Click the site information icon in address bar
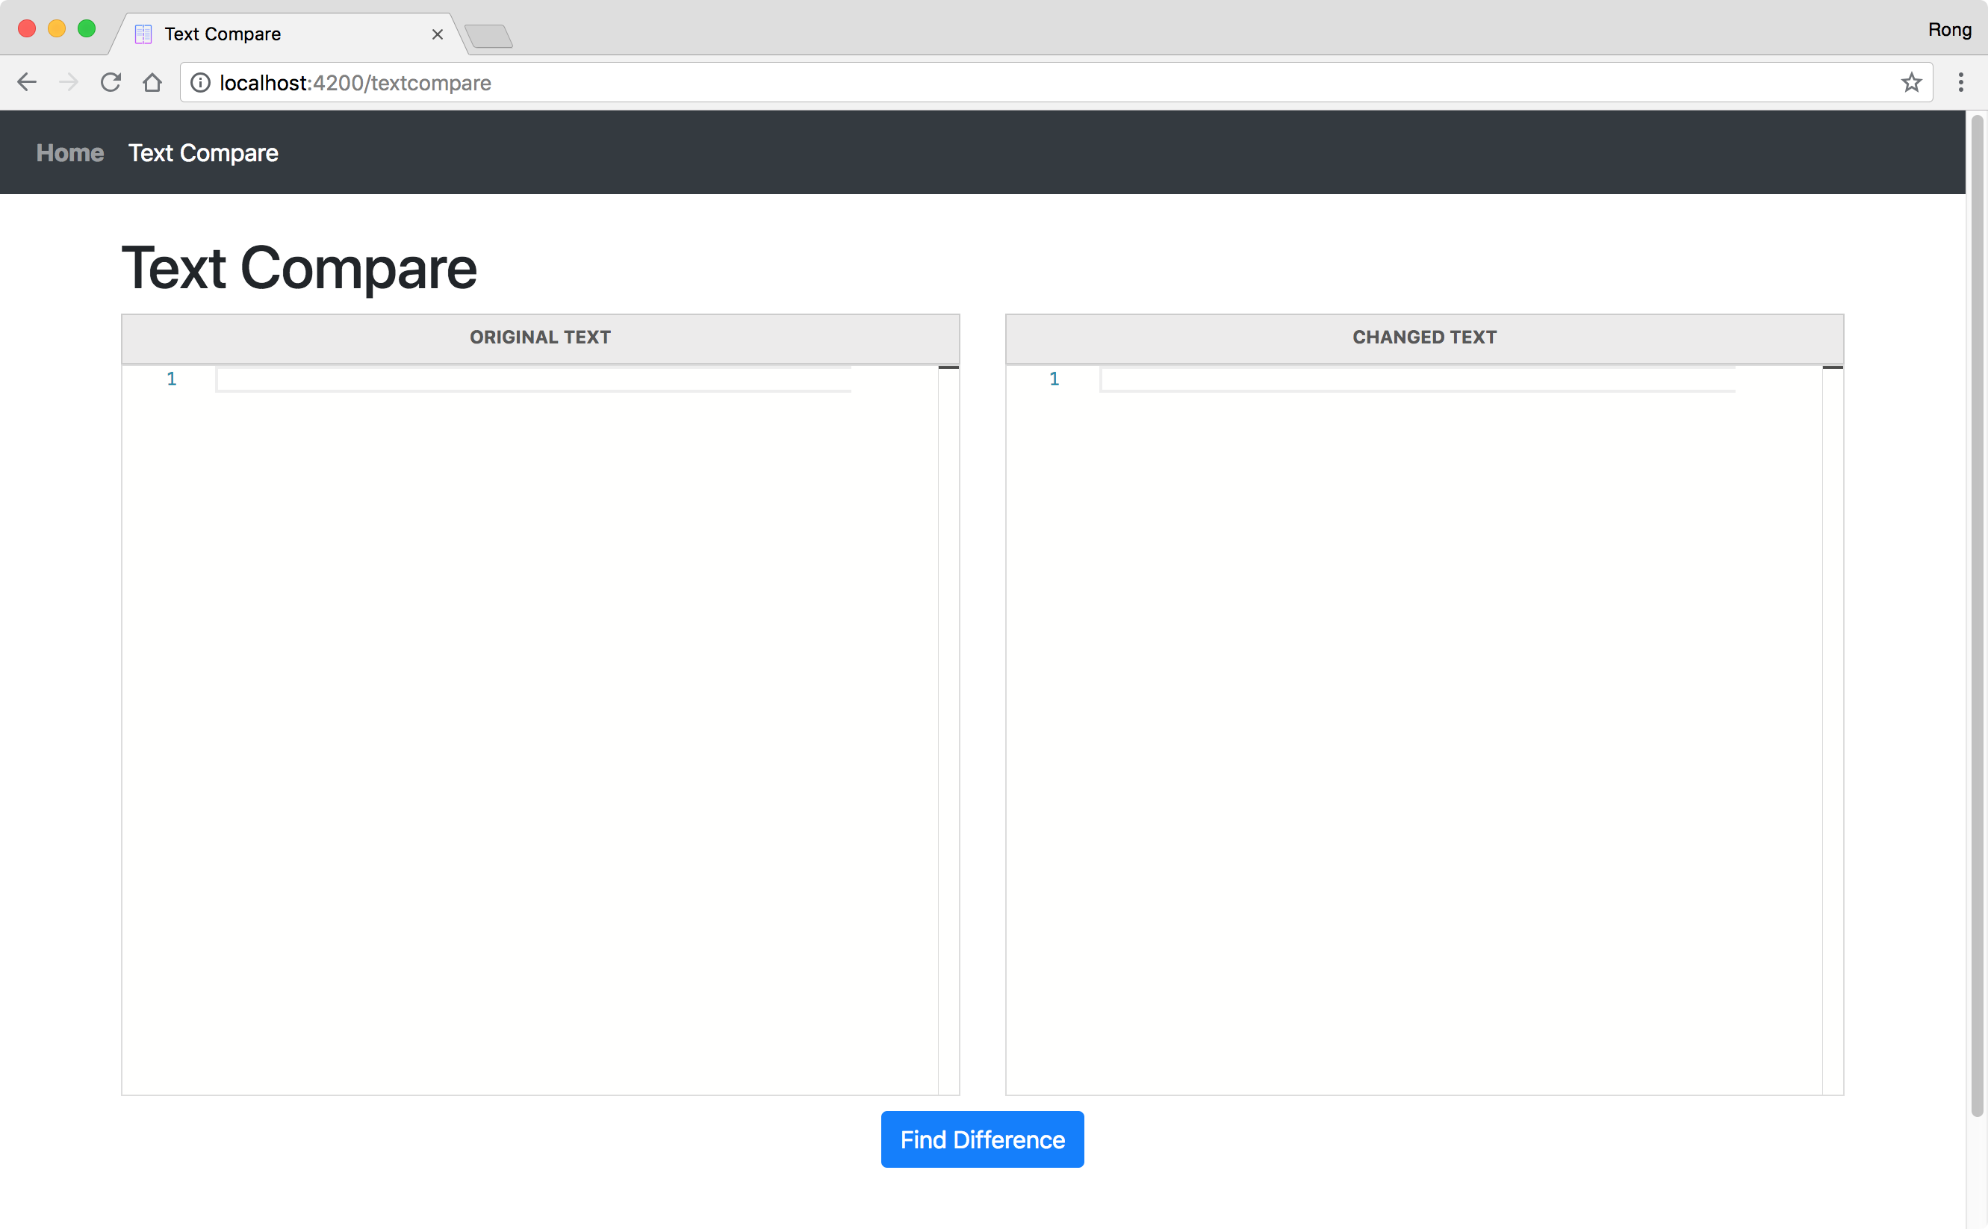Screen dimensions: 1988x1229 click(x=199, y=82)
